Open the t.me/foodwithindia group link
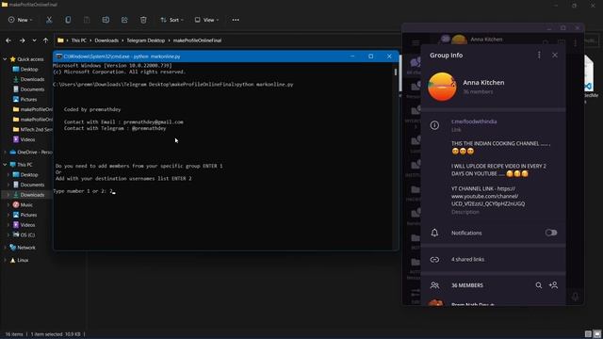 point(474,121)
